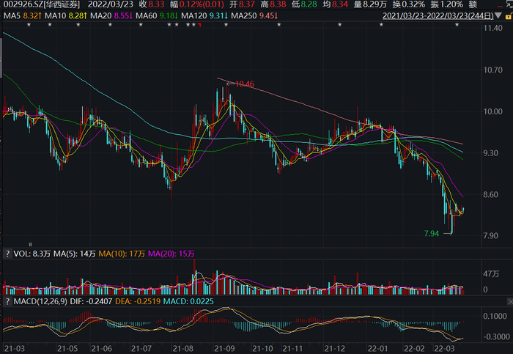Click the 21-10 time axis label
Viewport: 513px width, 354px height.
[x=262, y=349]
